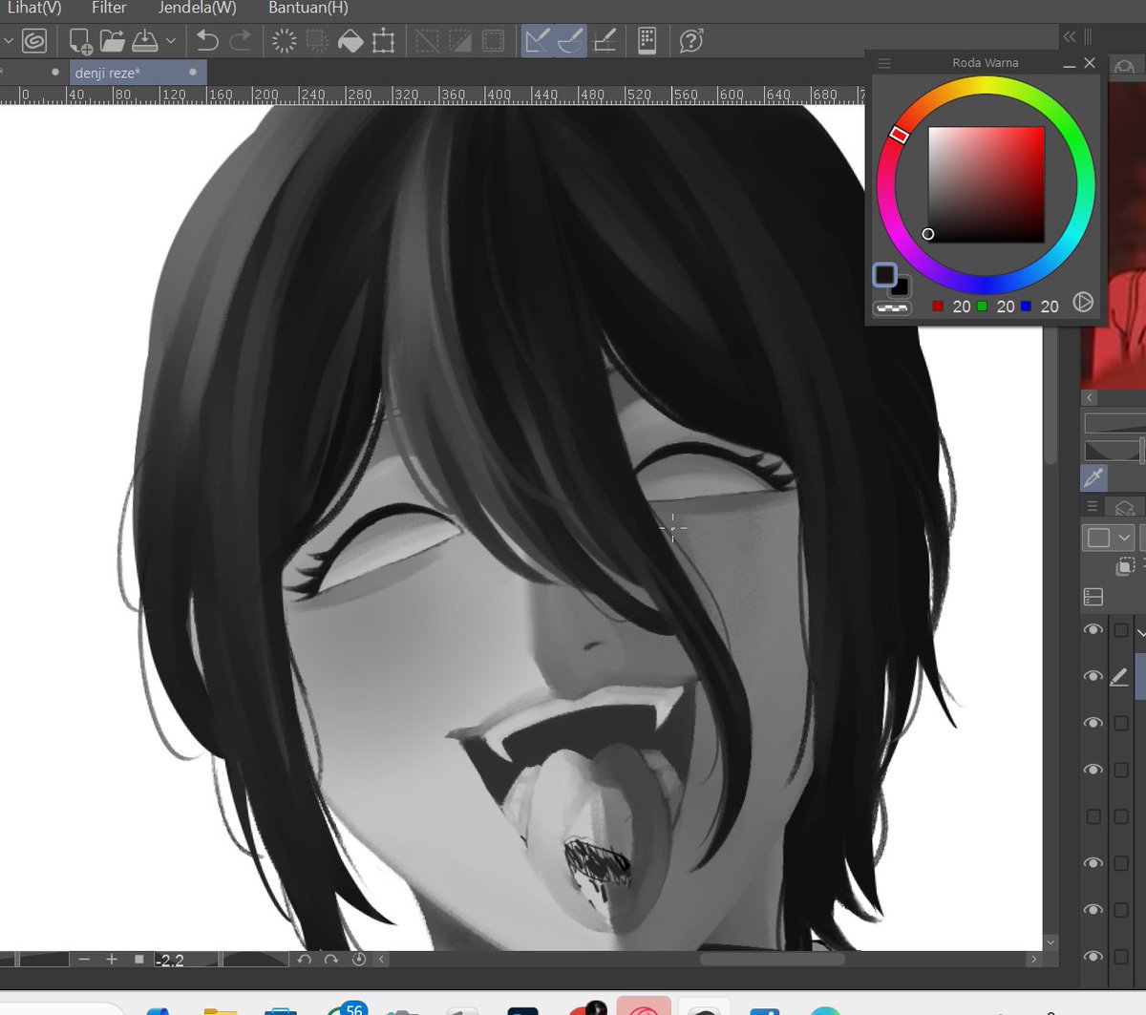Save the current drawing

pyautogui.click(x=144, y=41)
